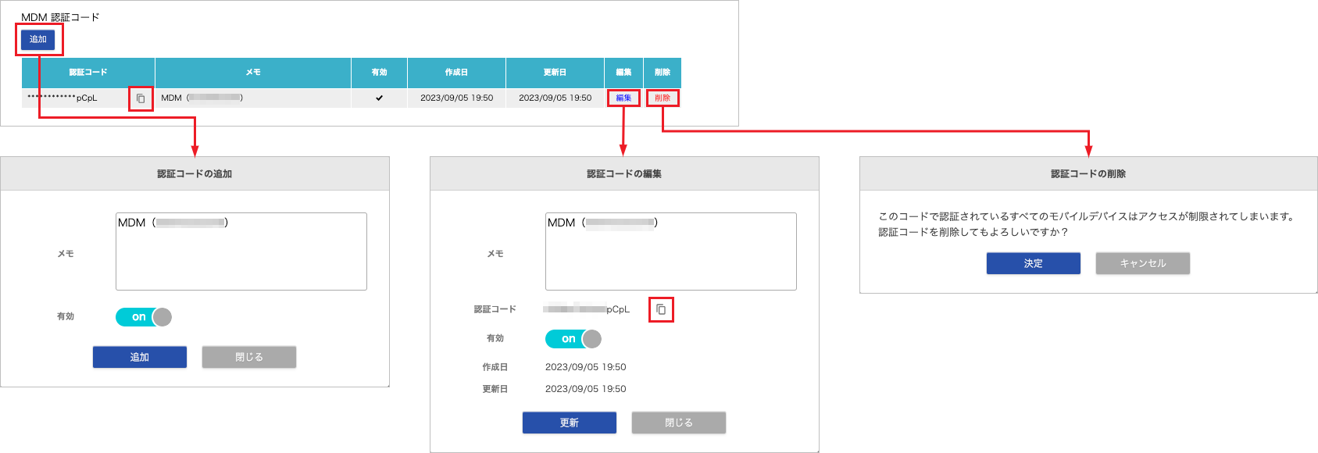Click the MDM 認証コード section heading
Screen dimensions: 1318x453
pos(60,17)
